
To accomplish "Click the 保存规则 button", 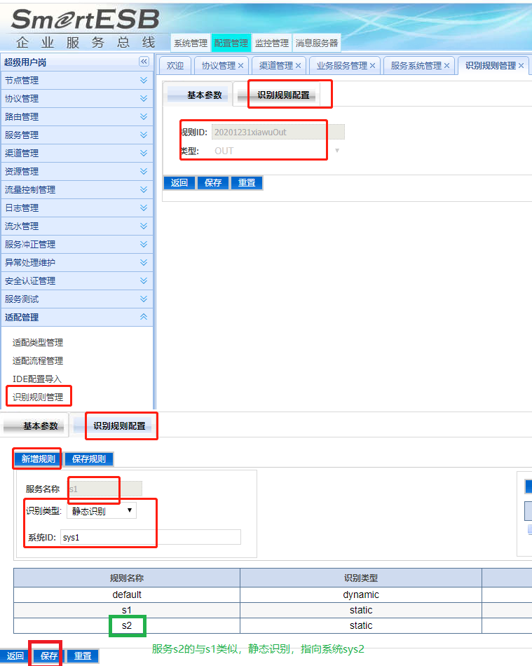I will (89, 459).
